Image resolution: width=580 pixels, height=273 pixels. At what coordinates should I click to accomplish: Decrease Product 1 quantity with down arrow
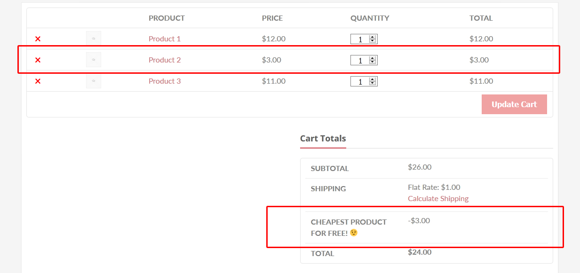tap(373, 41)
